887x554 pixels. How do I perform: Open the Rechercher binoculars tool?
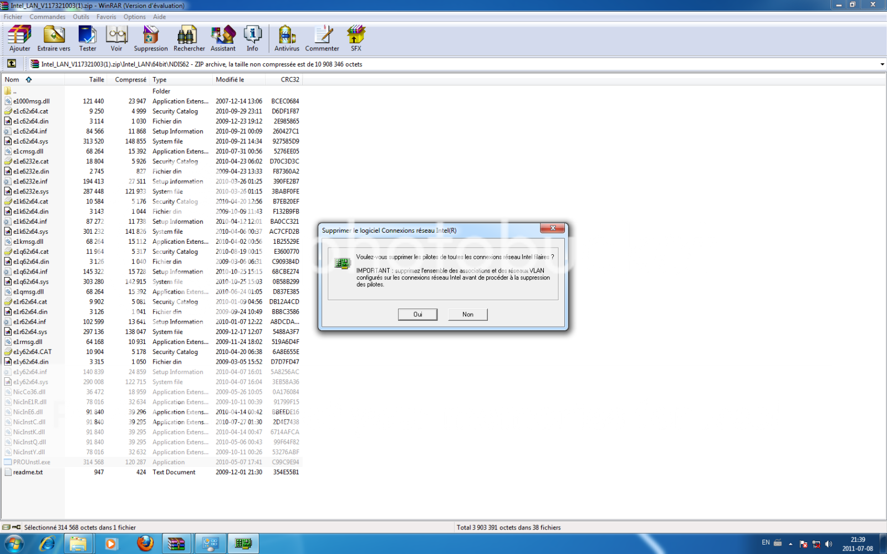pyautogui.click(x=189, y=38)
